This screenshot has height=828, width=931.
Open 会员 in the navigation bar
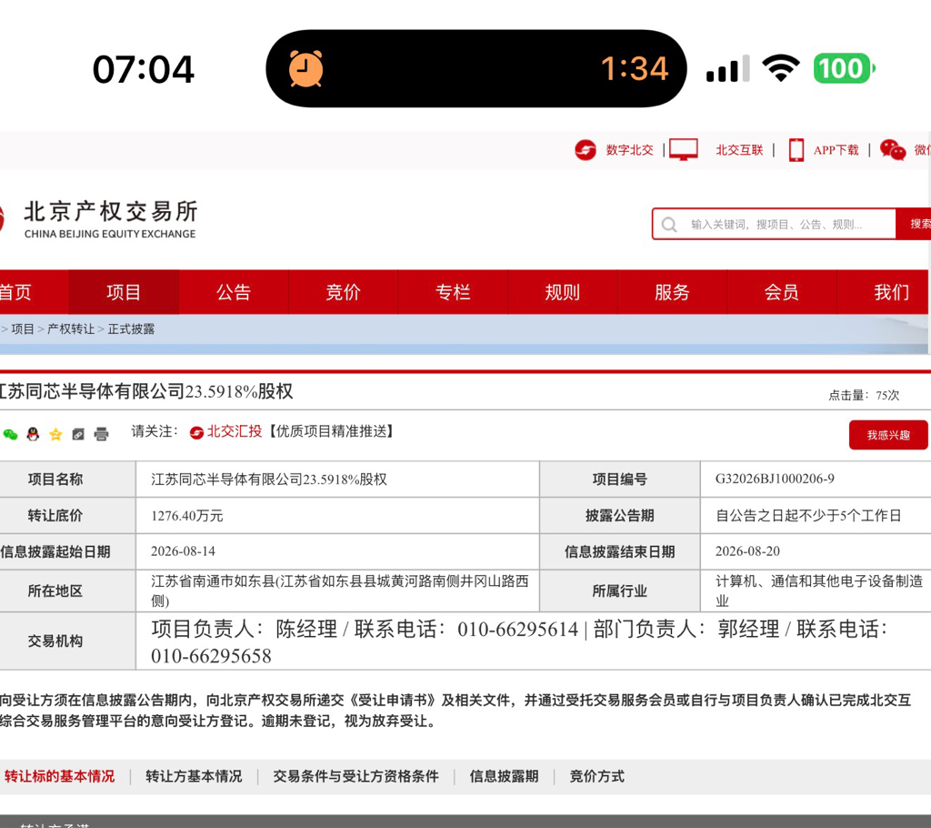click(x=781, y=292)
